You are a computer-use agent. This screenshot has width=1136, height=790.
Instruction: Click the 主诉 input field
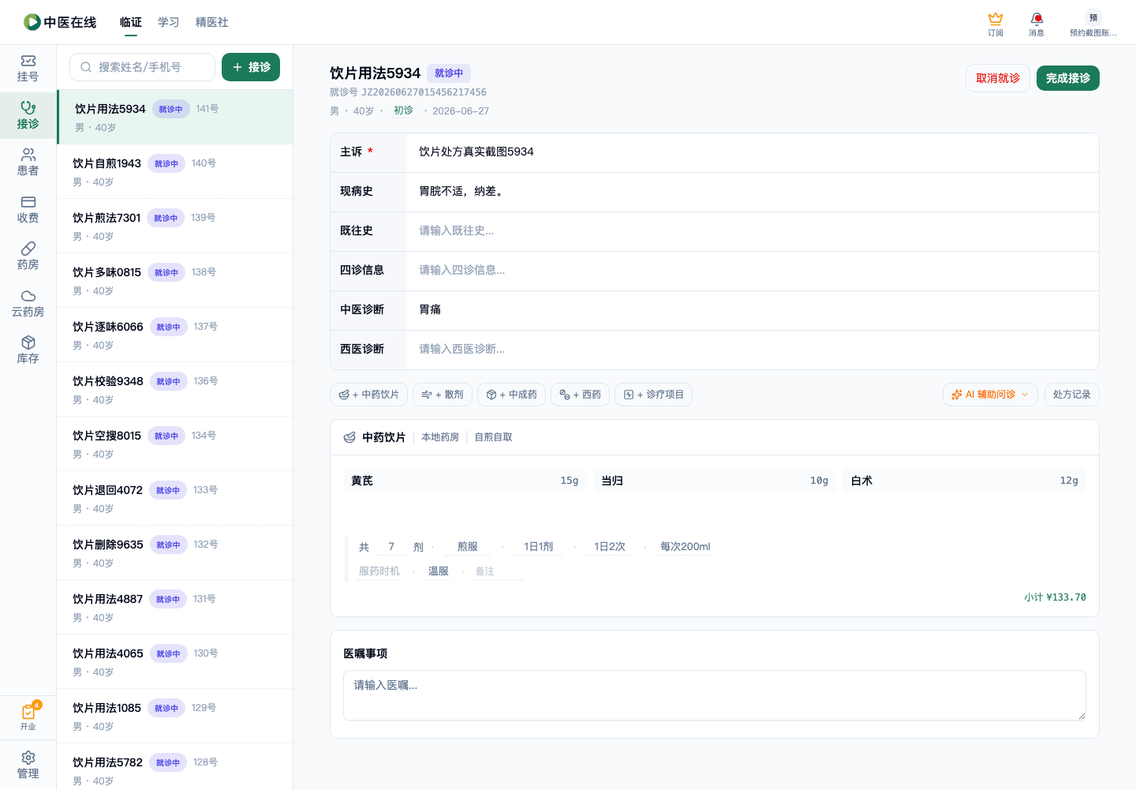[x=752, y=152]
